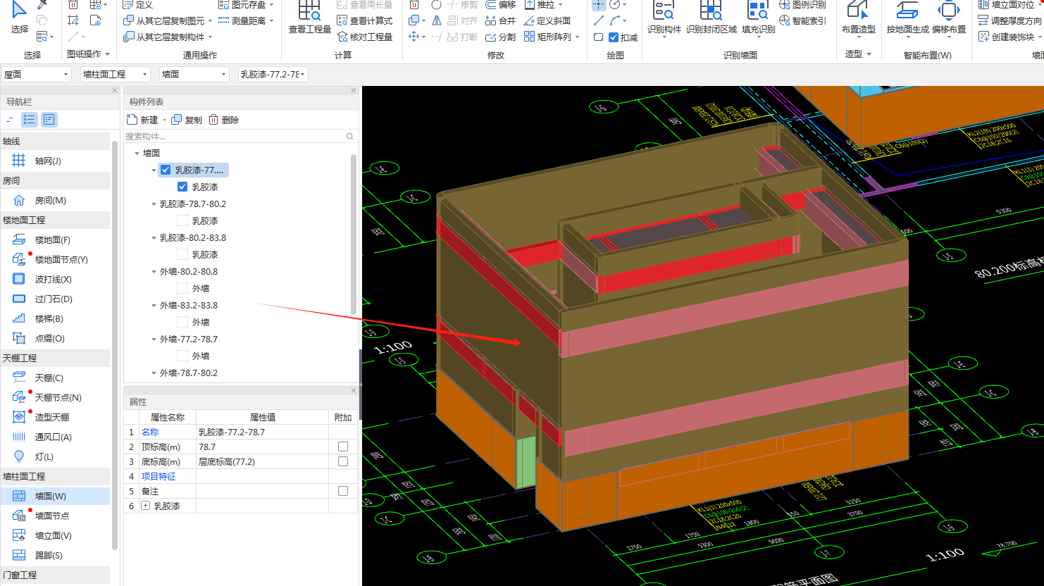Open the 墙面 component type dropdown
1044x586 pixels.
click(194, 74)
